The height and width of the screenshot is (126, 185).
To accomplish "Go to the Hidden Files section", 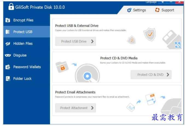I will (x=27, y=44).
